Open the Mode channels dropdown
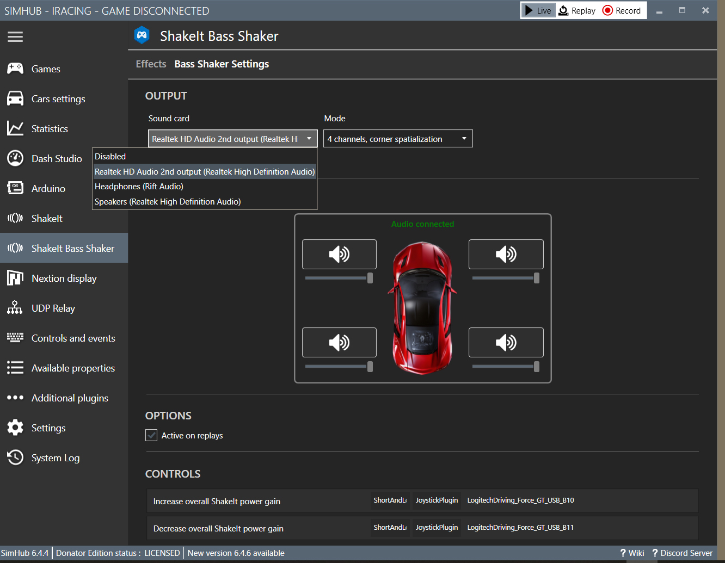Viewport: 725px width, 563px height. (x=398, y=139)
